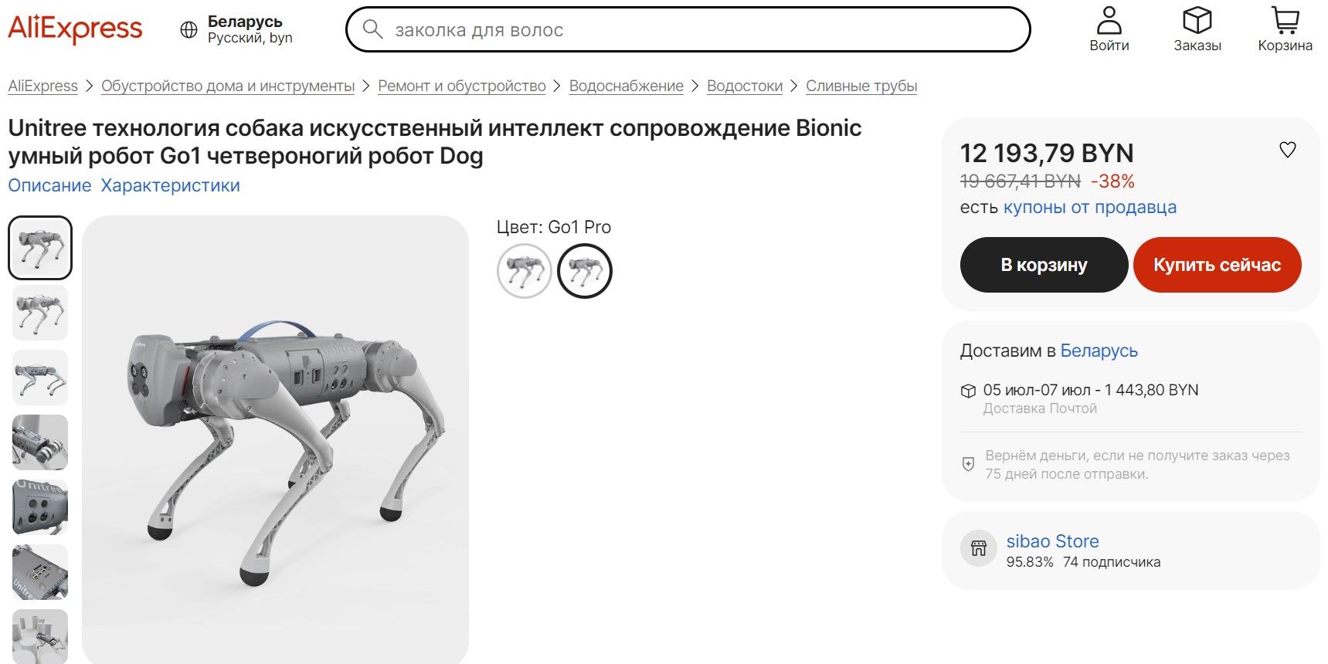Go to Водоснабжение breadcrumb

626,86
